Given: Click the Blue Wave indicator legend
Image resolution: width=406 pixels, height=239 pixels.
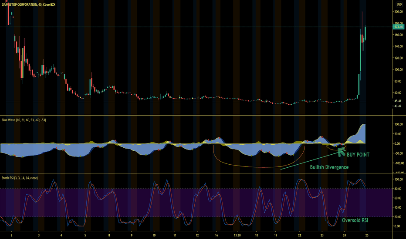Looking at the screenshot, I should pyautogui.click(x=24, y=120).
